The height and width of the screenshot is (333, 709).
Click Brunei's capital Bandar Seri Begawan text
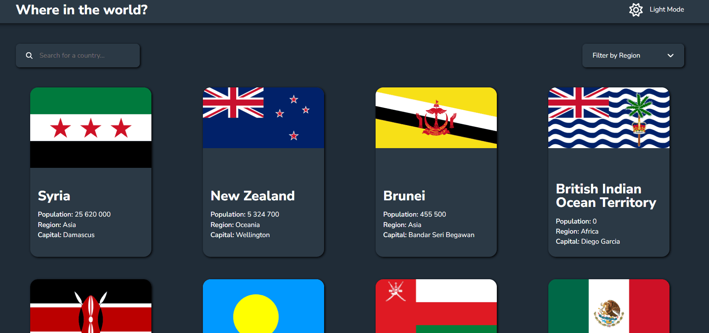[441, 235]
